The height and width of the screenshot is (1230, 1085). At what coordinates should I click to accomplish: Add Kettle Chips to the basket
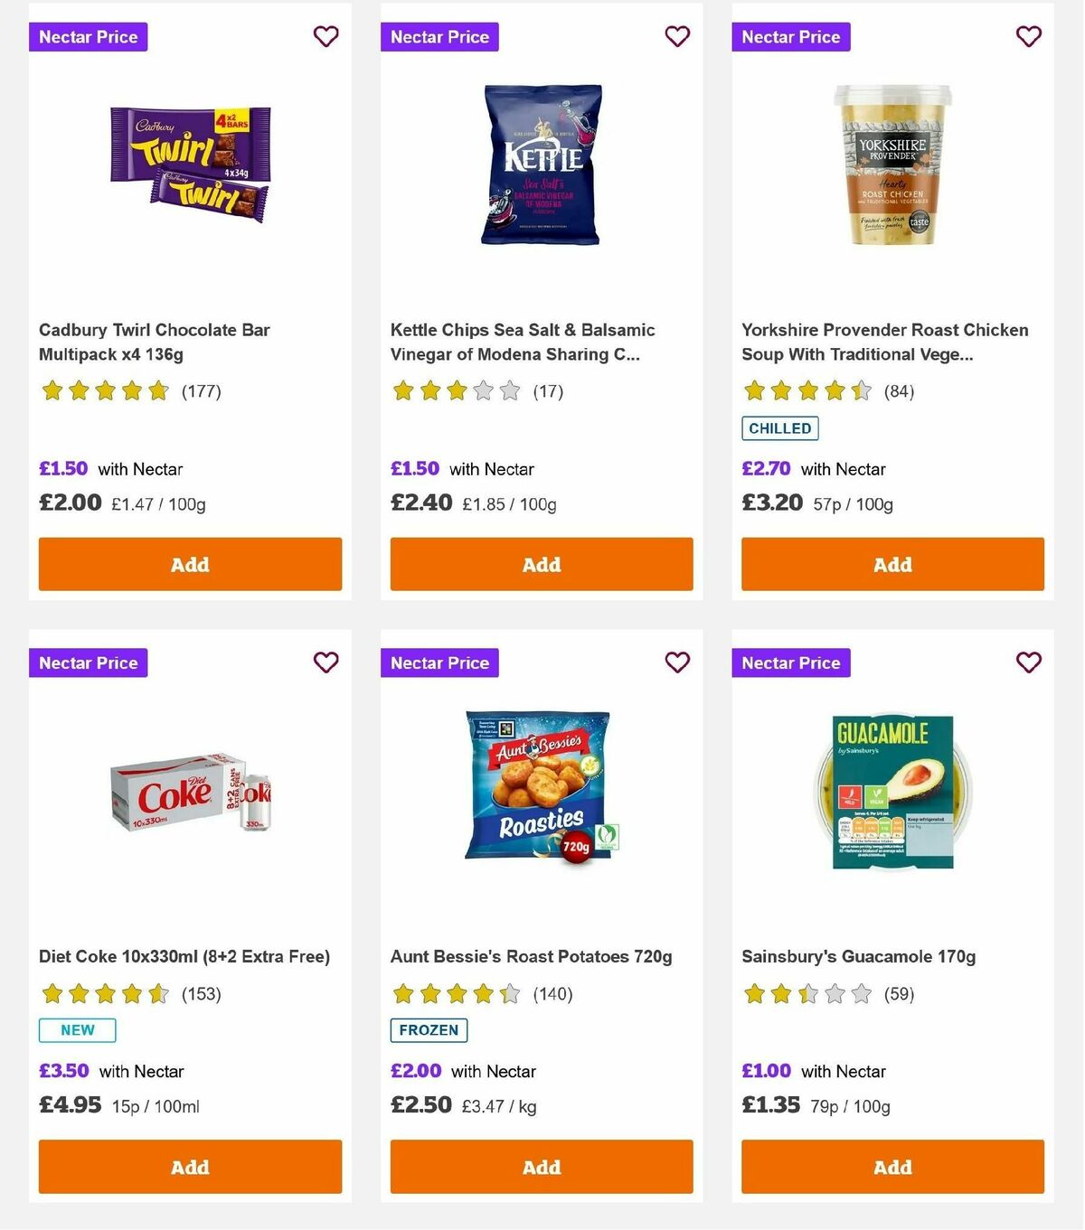tap(541, 564)
